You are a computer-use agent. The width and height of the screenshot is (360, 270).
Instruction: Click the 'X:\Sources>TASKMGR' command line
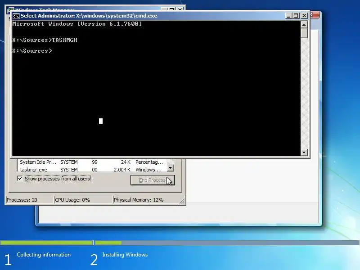(45, 40)
